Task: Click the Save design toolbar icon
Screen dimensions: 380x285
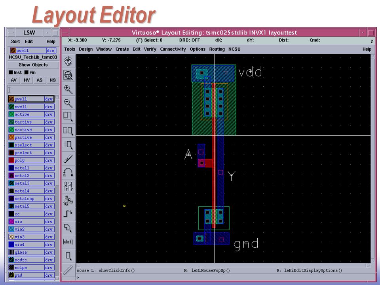Action: (68, 61)
